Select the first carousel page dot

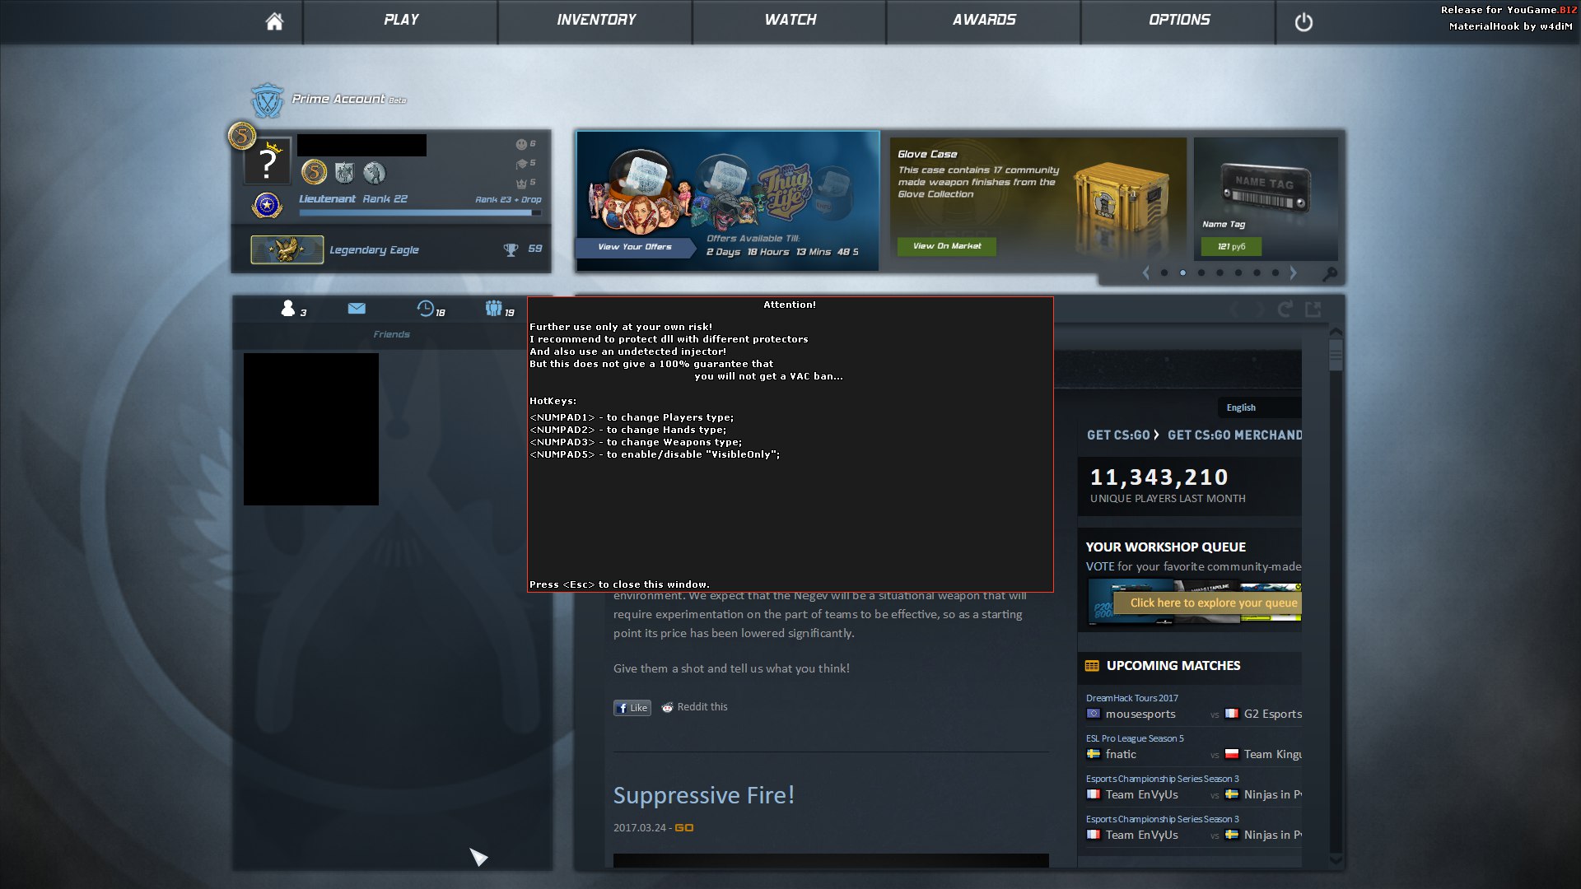[x=1164, y=272]
